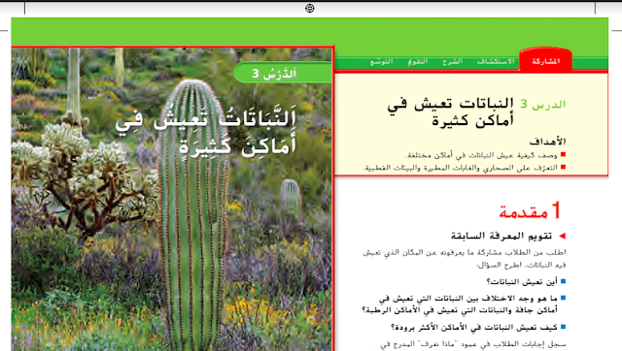The width and height of the screenshot is (622, 351).
Task: Click the paragraph starting اطلب من الطلاب
Action: (465, 259)
